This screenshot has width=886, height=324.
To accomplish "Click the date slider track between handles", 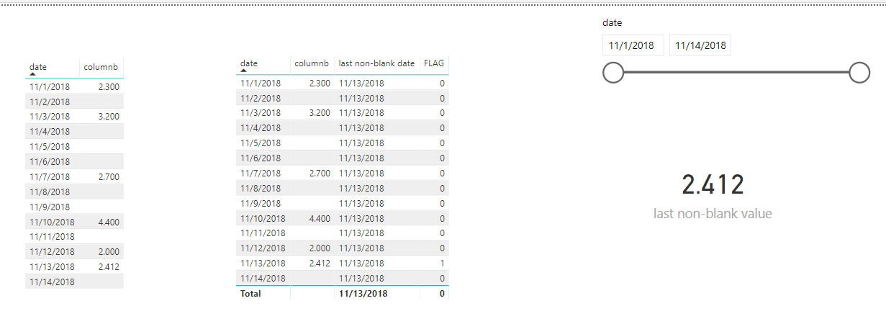I will pos(736,73).
